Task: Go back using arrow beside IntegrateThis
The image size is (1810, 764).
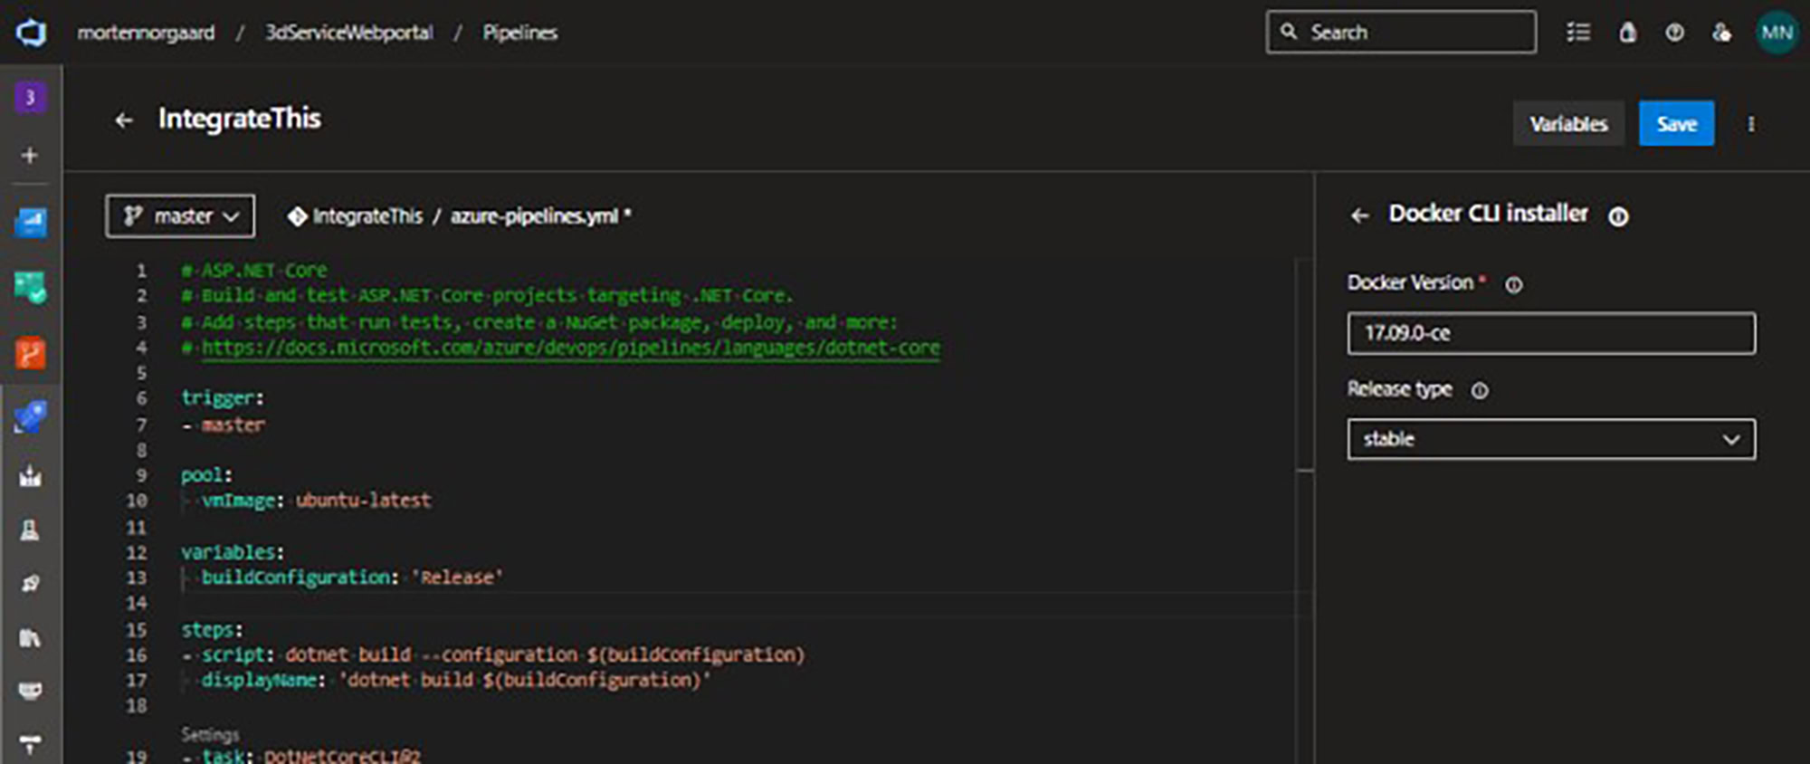Action: click(x=124, y=119)
